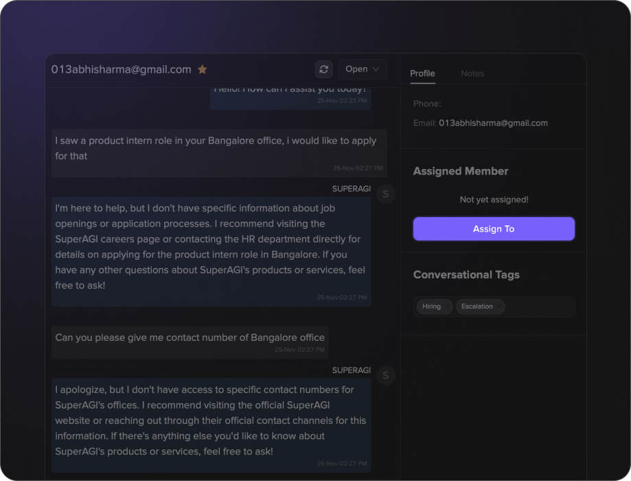
Task: Remove the Hiring tag with its X
Action: point(447,306)
